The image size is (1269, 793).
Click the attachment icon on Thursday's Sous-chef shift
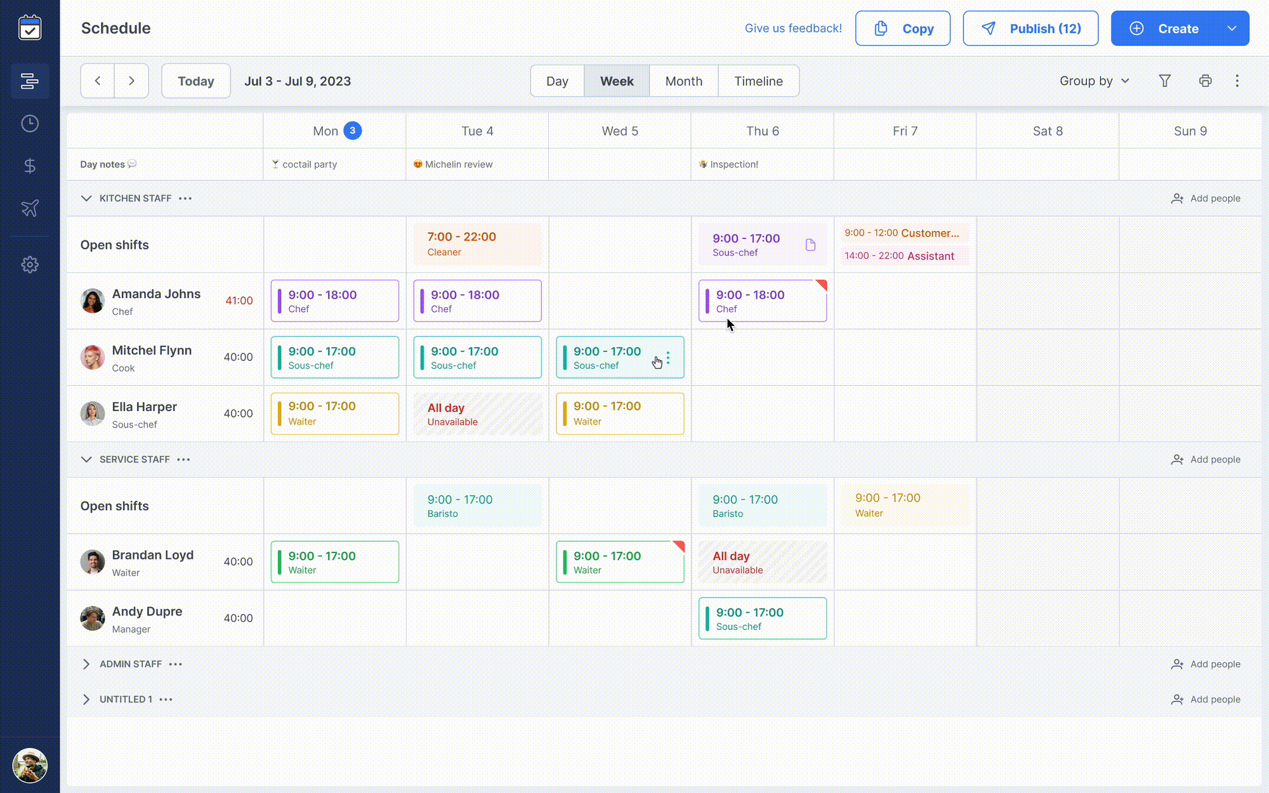point(810,244)
